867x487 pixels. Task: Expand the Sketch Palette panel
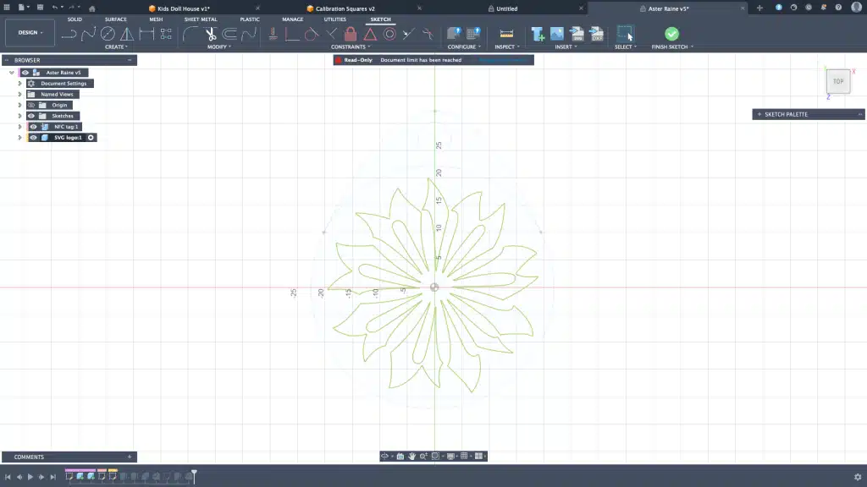[759, 114]
